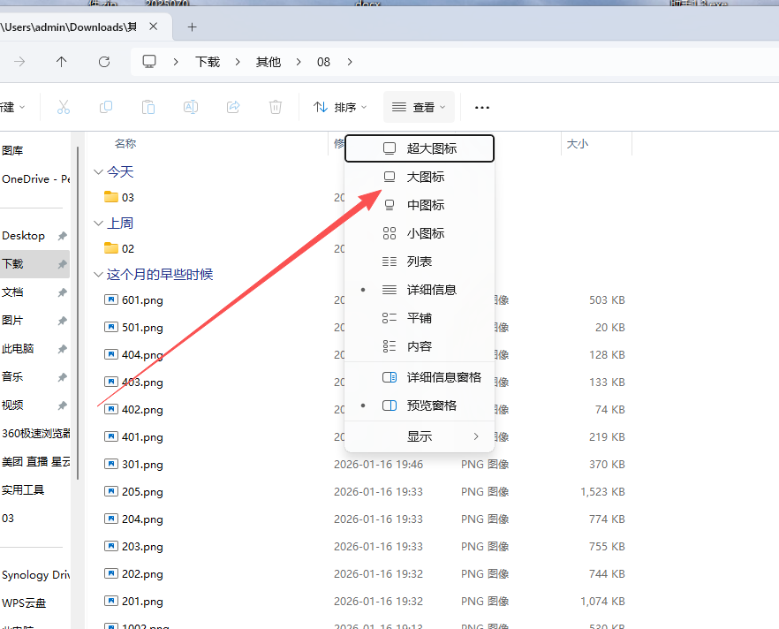Toggle the 详细信息窗格 details pane
The width and height of the screenshot is (779, 629).
pos(443,377)
